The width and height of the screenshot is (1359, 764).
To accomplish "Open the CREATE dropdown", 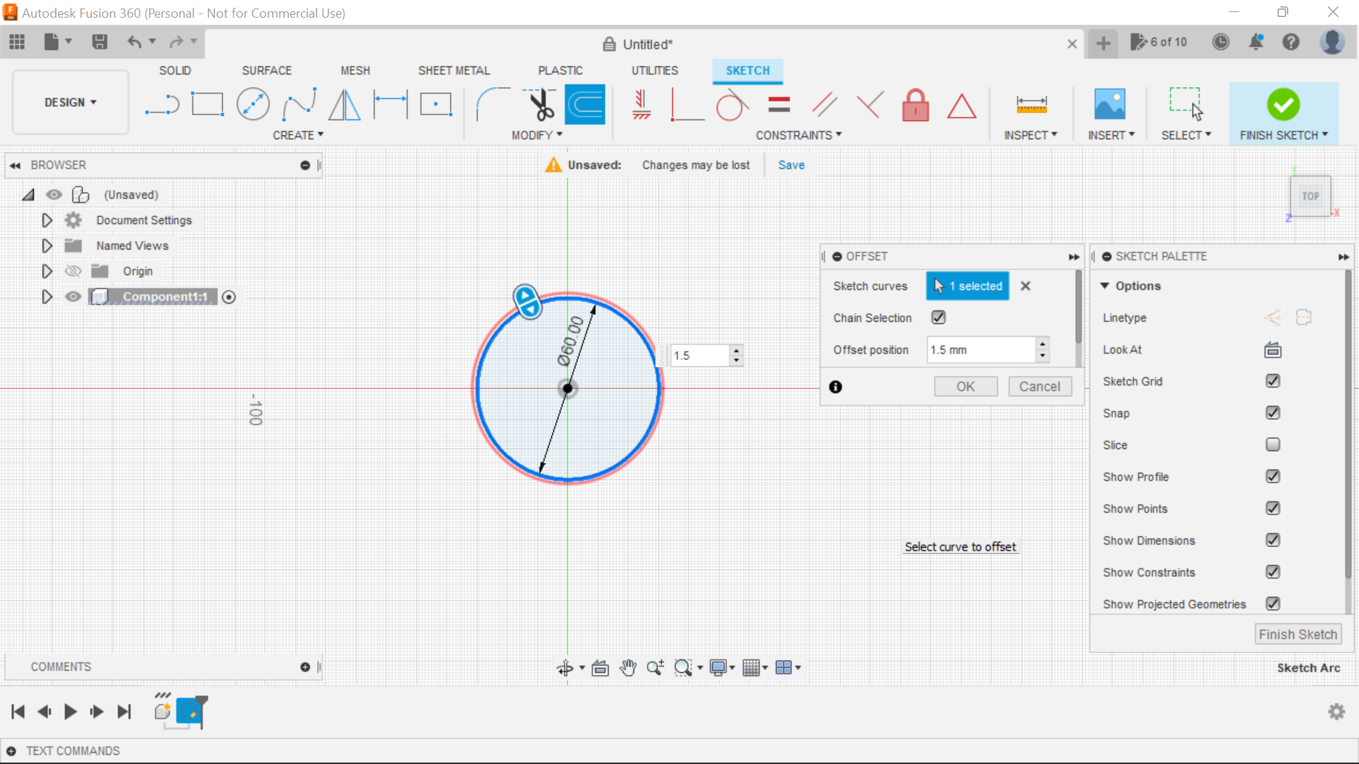I will pyautogui.click(x=298, y=135).
